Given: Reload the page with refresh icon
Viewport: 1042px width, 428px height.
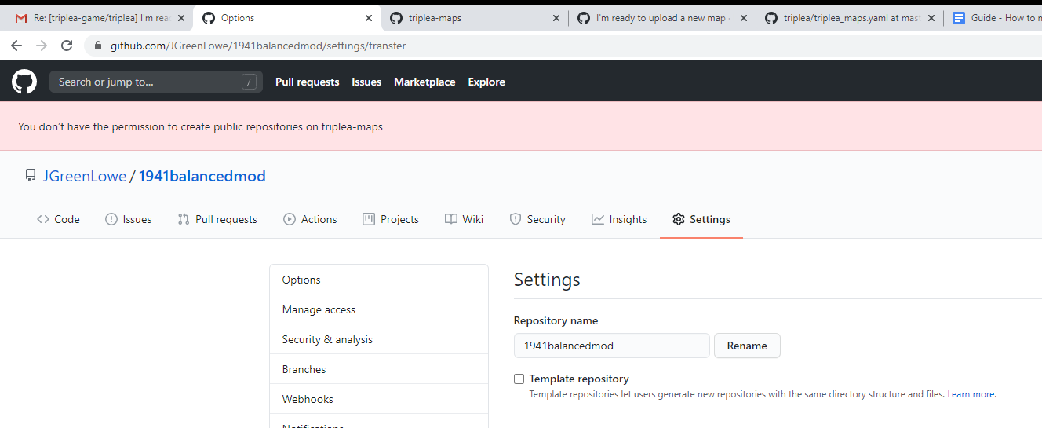Looking at the screenshot, I should coord(67,46).
